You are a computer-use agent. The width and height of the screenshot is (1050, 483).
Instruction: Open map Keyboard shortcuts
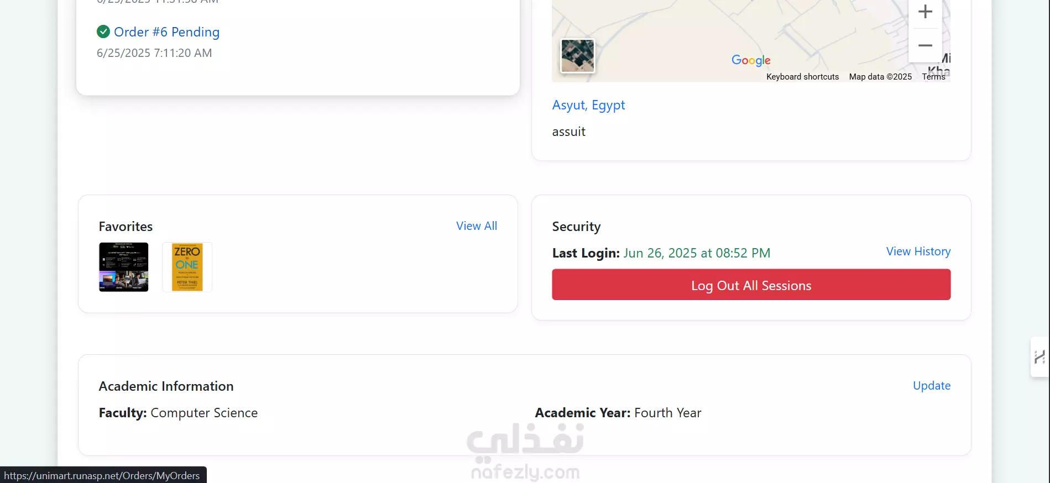[x=802, y=77]
